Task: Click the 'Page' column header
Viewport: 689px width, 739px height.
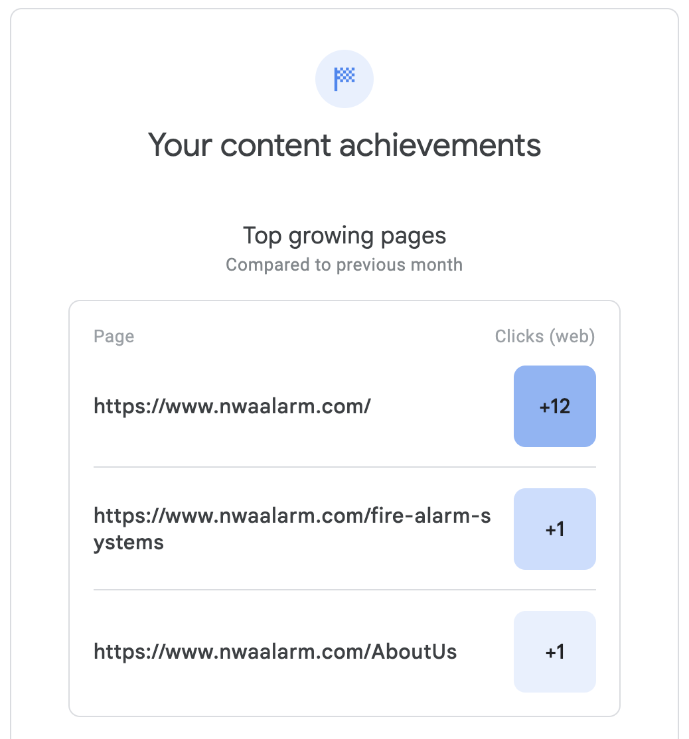Action: 114,336
